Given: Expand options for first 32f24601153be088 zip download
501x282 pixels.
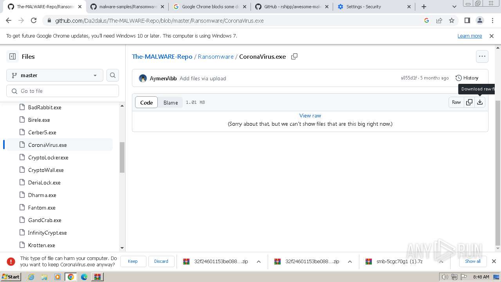Looking at the screenshot, I should 259,261.
